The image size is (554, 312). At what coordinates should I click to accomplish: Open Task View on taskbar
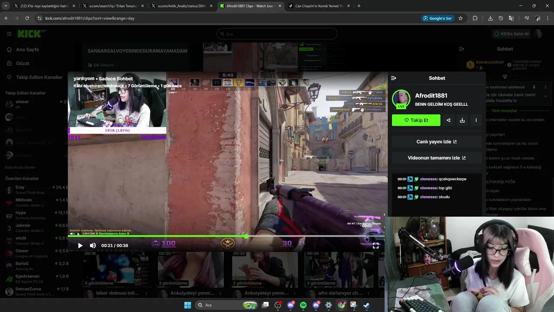[265, 305]
